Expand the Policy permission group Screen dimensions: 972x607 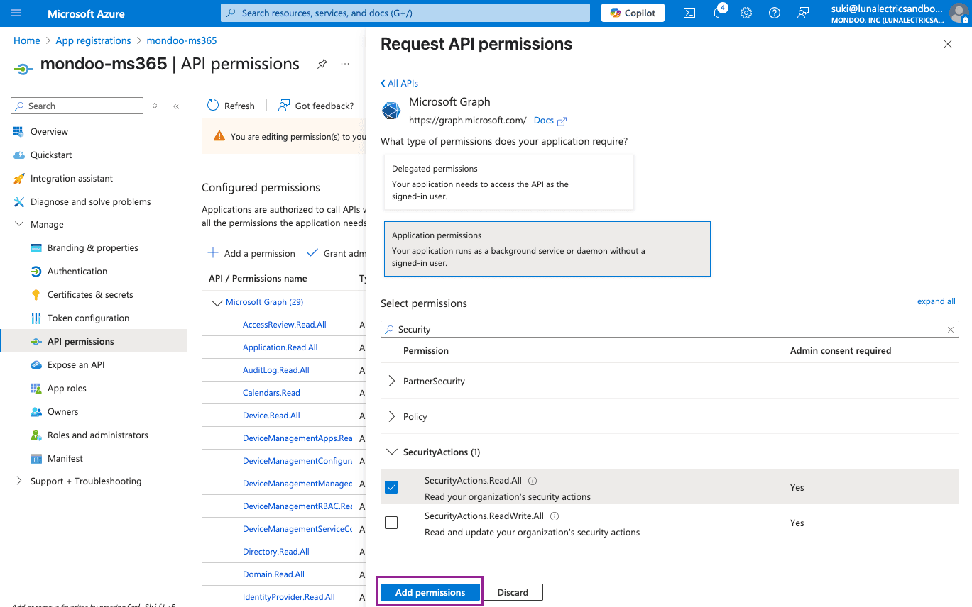(391, 416)
